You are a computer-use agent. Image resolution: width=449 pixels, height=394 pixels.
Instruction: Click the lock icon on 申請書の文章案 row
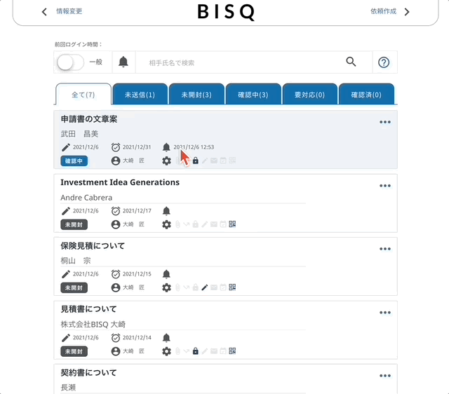click(195, 161)
